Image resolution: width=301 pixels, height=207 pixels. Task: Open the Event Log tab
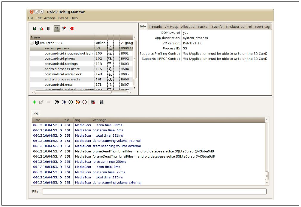262,27
